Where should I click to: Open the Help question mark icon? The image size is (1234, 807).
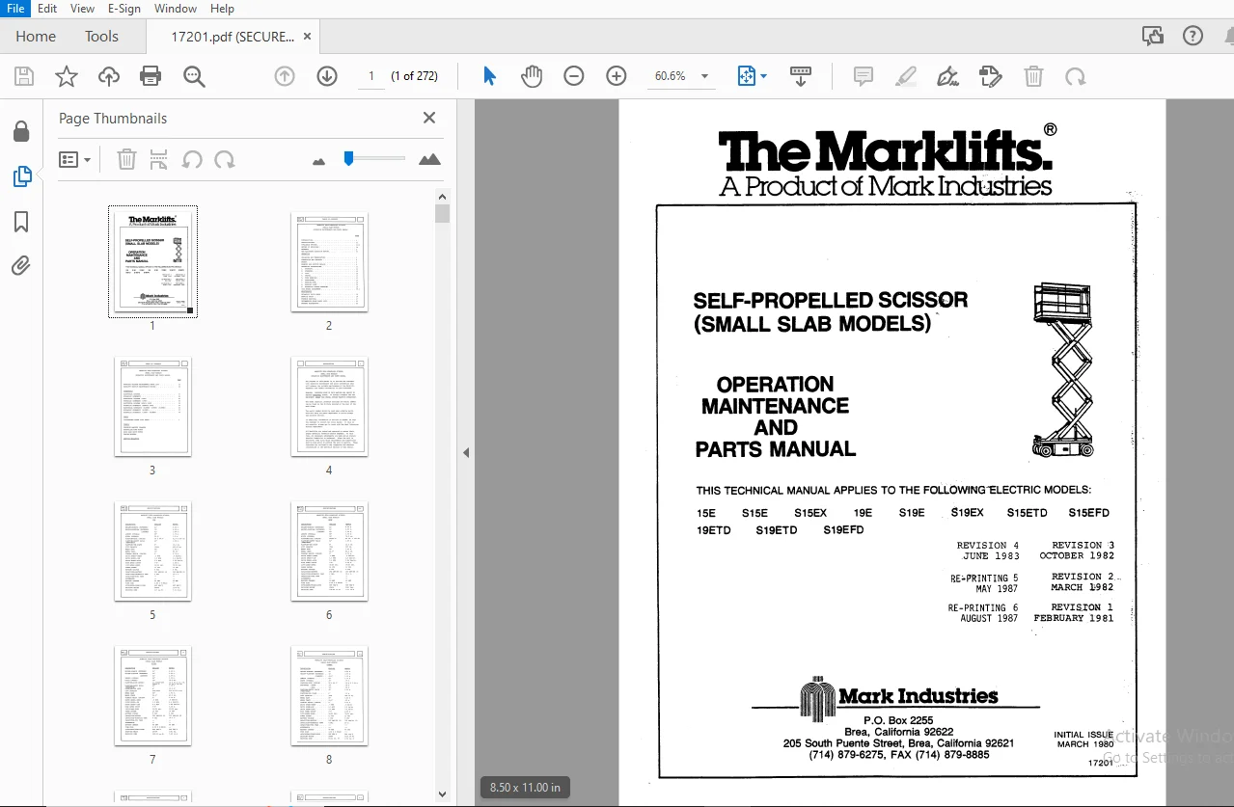point(1193,37)
